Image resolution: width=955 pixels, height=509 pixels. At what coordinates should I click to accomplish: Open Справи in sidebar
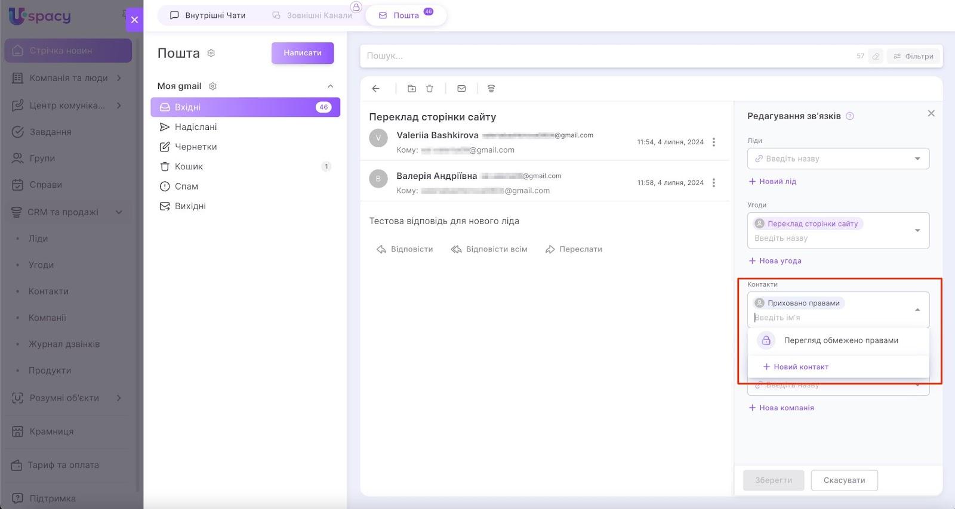[68, 184]
